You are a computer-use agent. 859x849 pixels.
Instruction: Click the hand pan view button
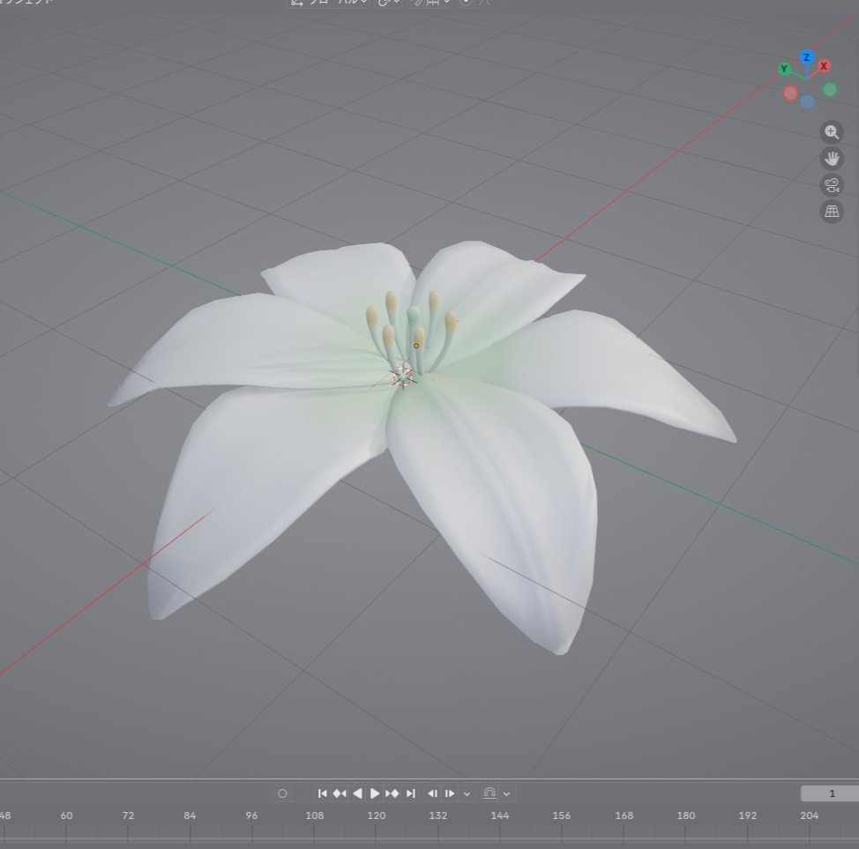[x=832, y=159]
